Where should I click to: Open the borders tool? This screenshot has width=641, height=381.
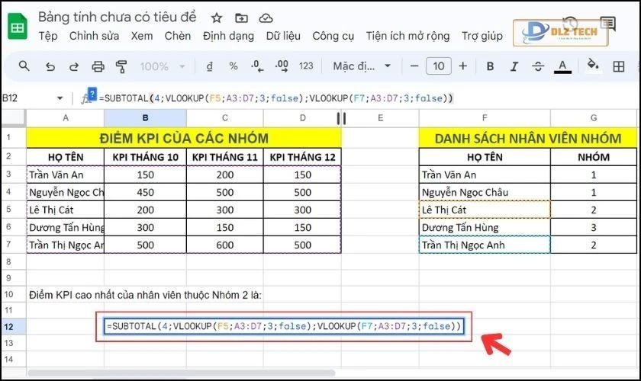pos(619,66)
